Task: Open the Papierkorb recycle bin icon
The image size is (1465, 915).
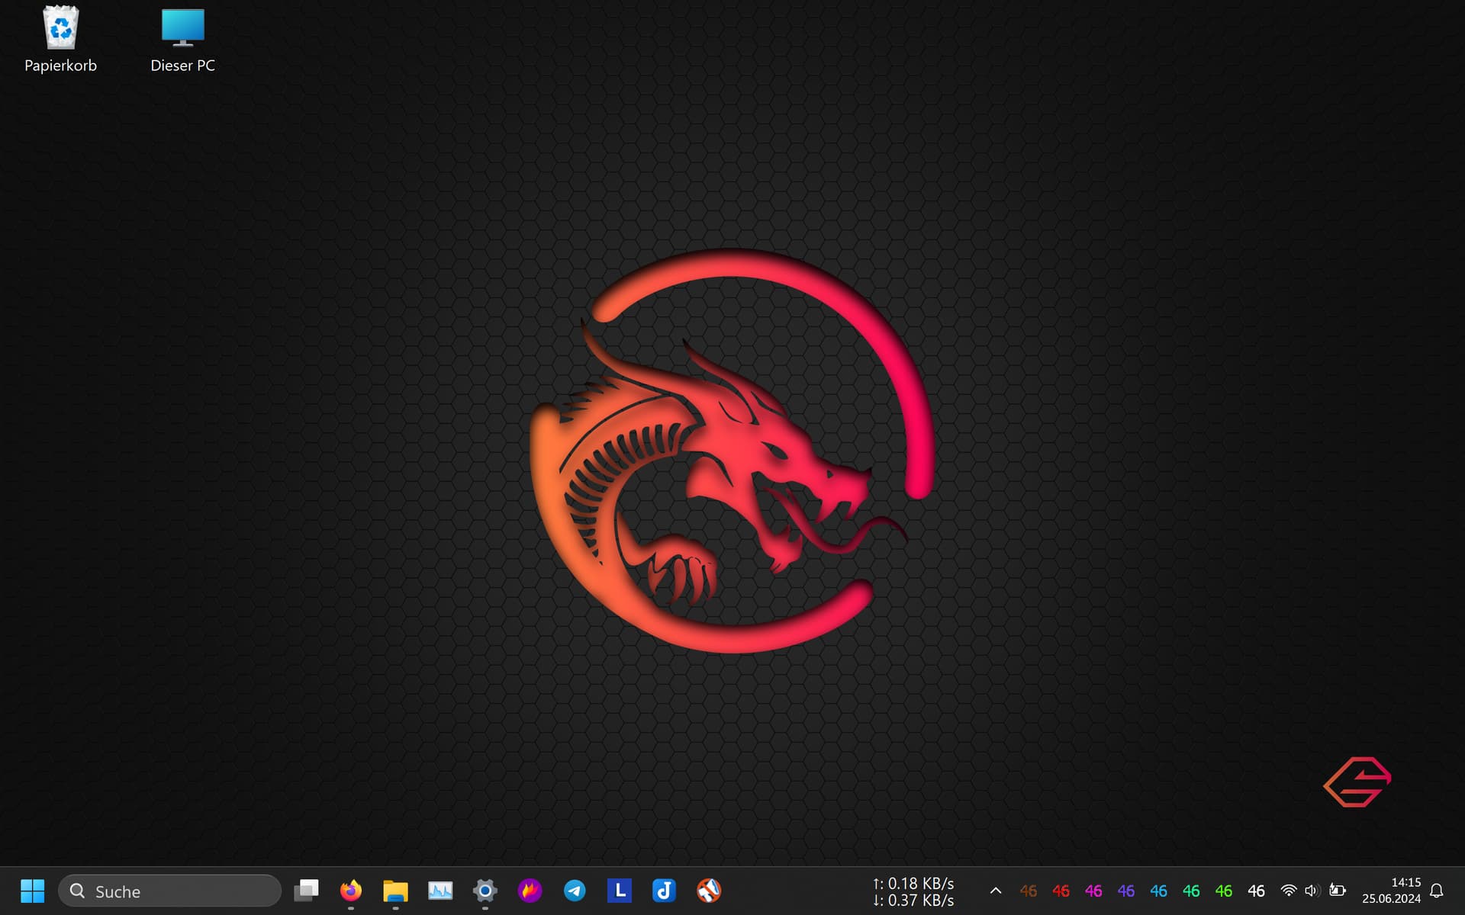Action: [60, 40]
